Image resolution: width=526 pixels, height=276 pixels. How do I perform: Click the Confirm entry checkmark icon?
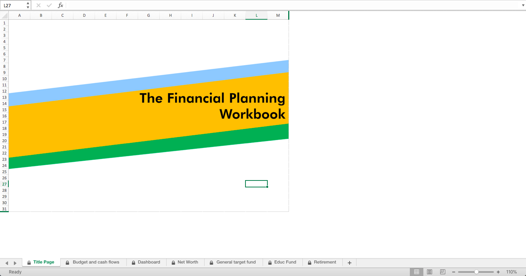pyautogui.click(x=49, y=5)
